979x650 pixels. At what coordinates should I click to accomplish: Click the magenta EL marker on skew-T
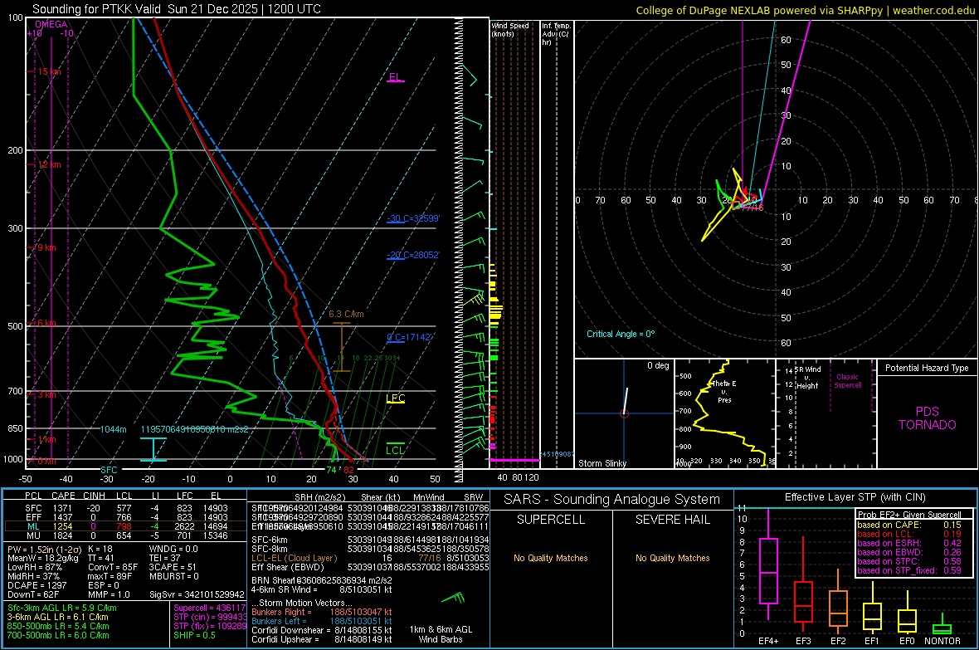click(395, 77)
